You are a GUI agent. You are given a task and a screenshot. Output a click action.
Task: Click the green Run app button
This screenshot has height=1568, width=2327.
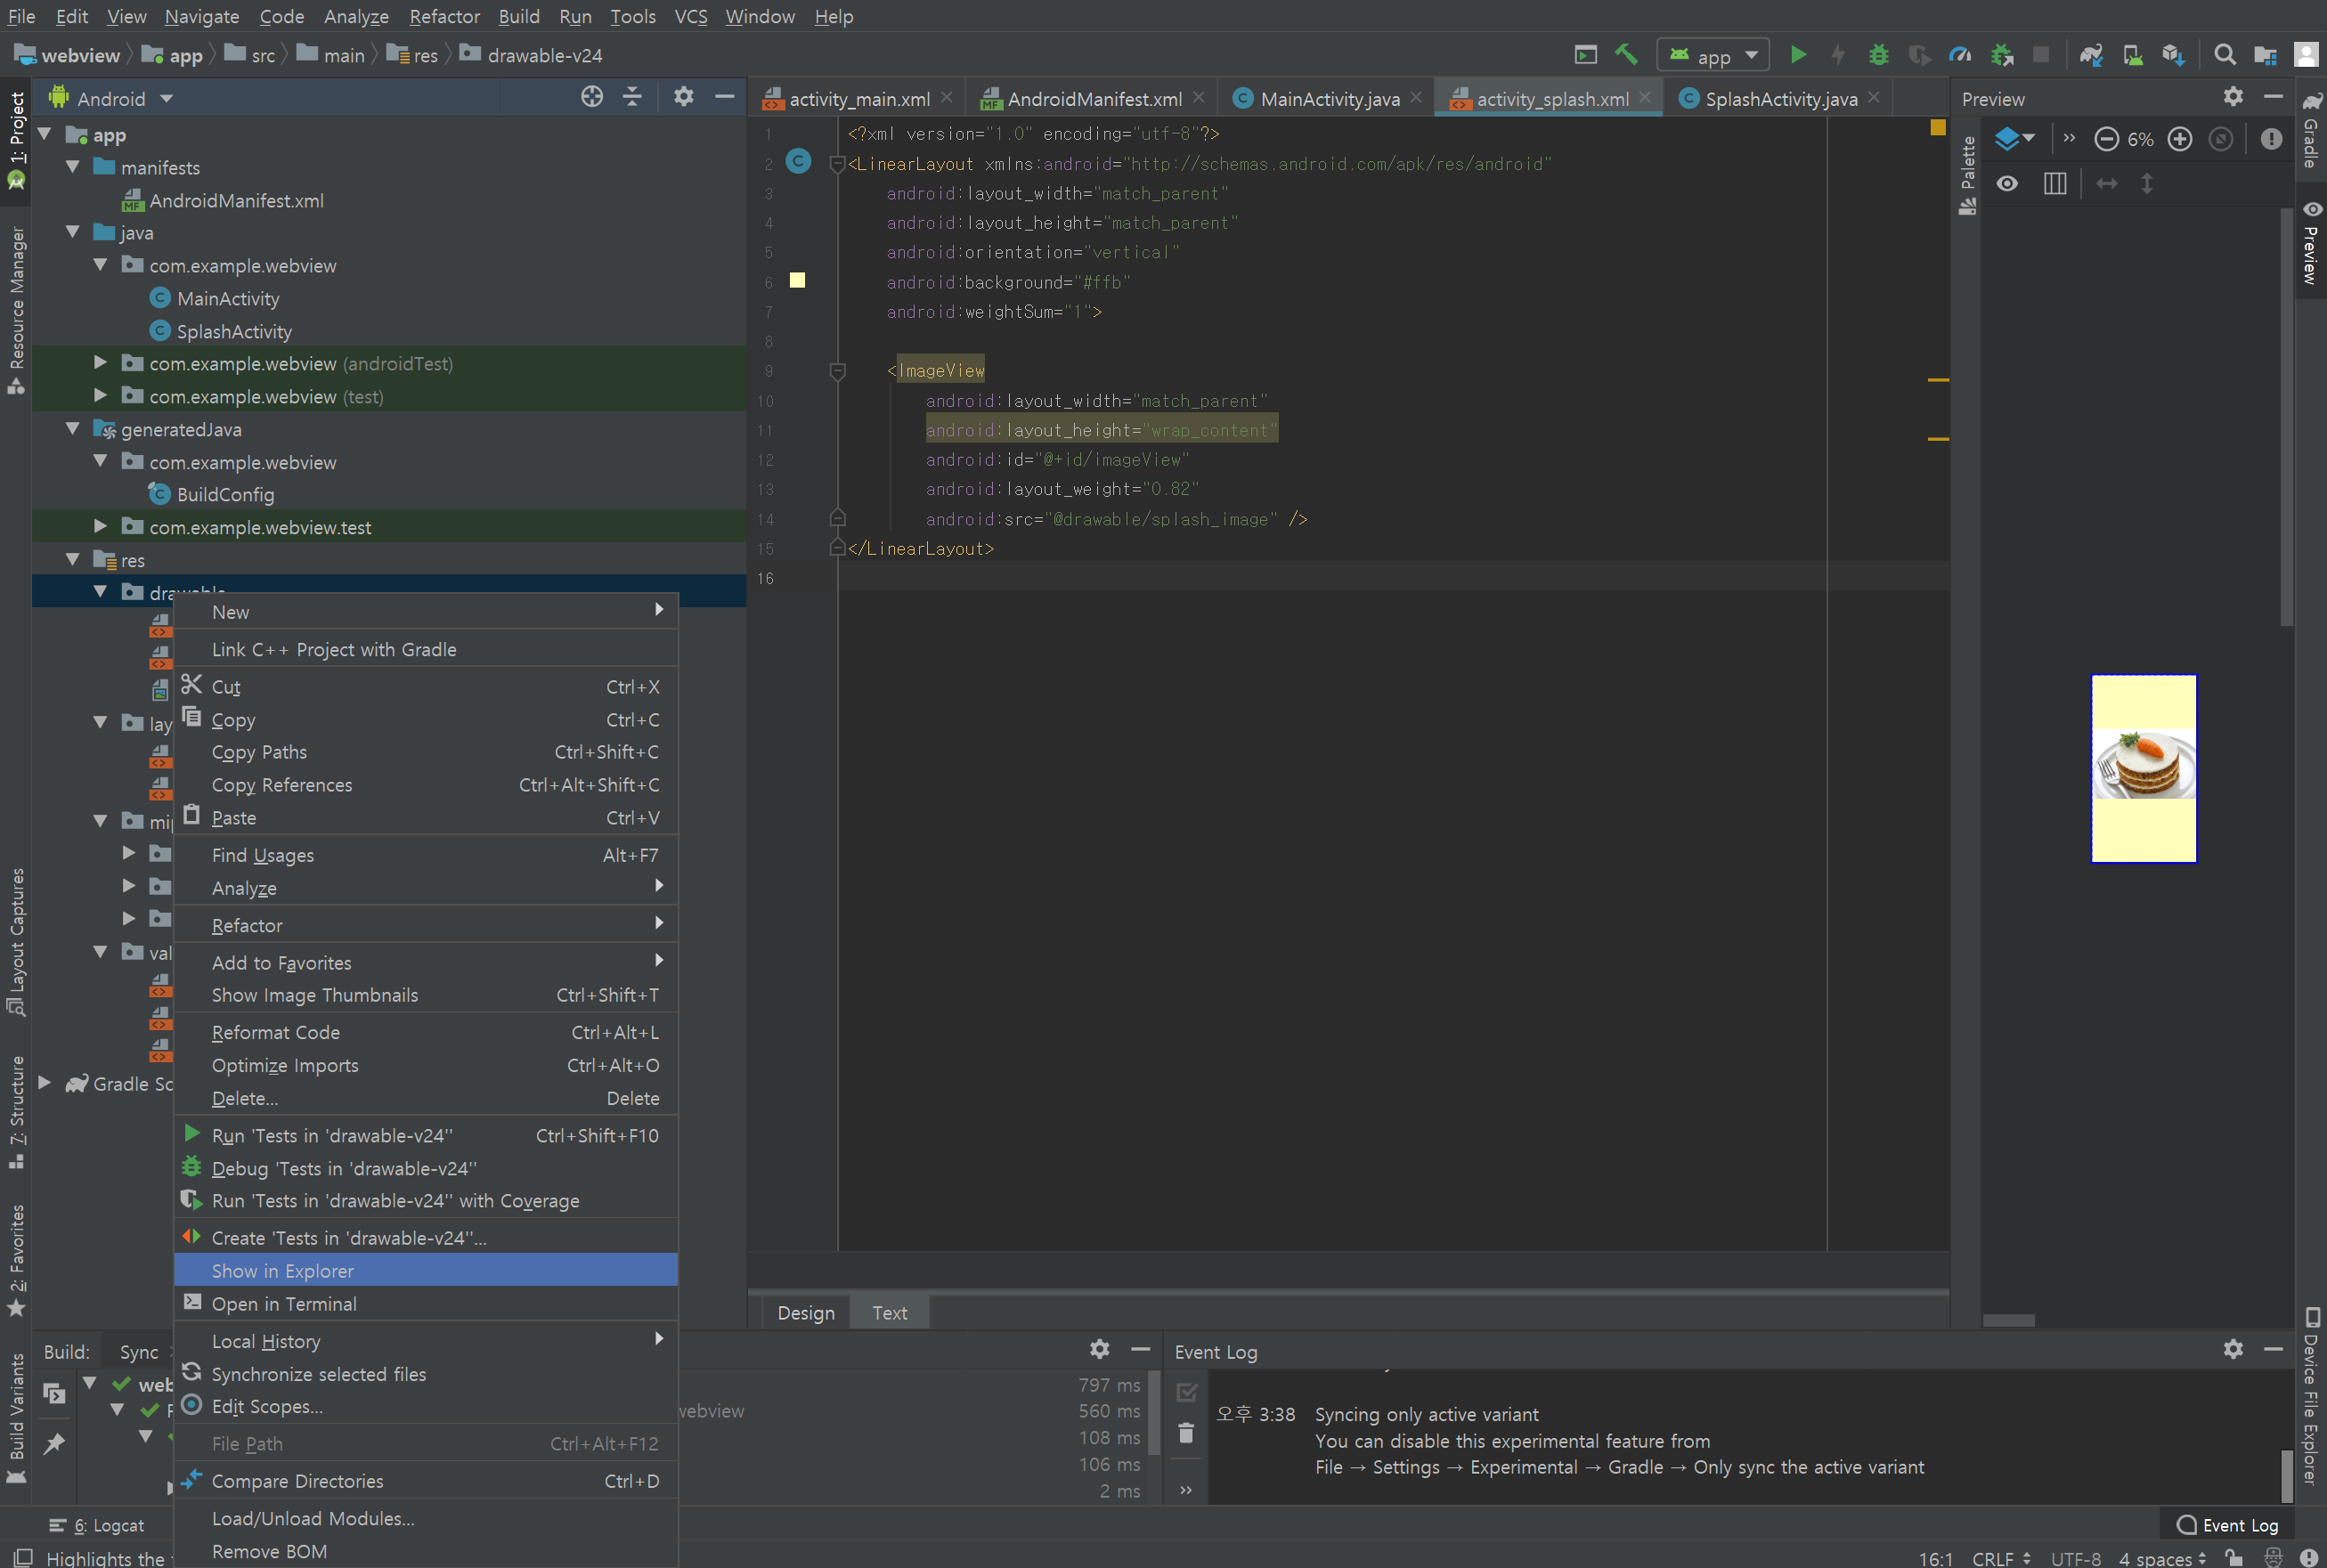[1797, 55]
